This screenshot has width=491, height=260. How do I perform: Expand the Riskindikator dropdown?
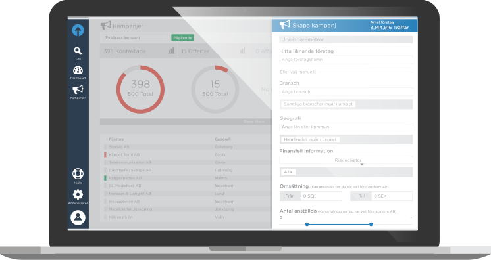pos(346,160)
